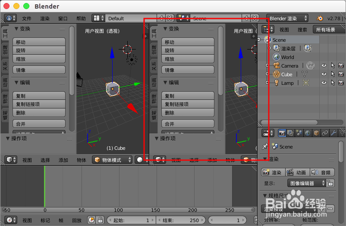Toggle Camera renderability camera icon
The width and height of the screenshot is (346, 226).
[x=341, y=65]
